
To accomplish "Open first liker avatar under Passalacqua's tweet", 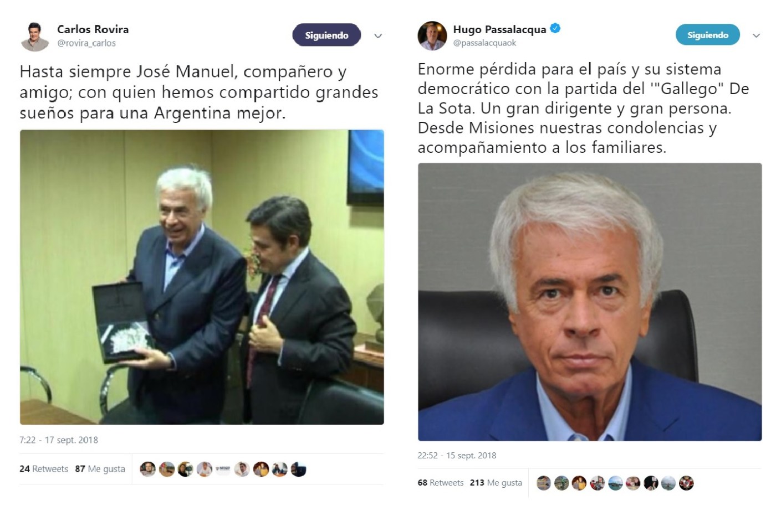I will (544, 483).
